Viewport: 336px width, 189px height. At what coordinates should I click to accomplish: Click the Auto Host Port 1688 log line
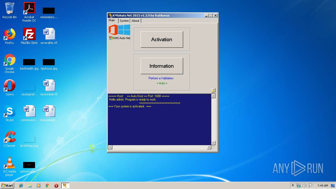(x=139, y=96)
